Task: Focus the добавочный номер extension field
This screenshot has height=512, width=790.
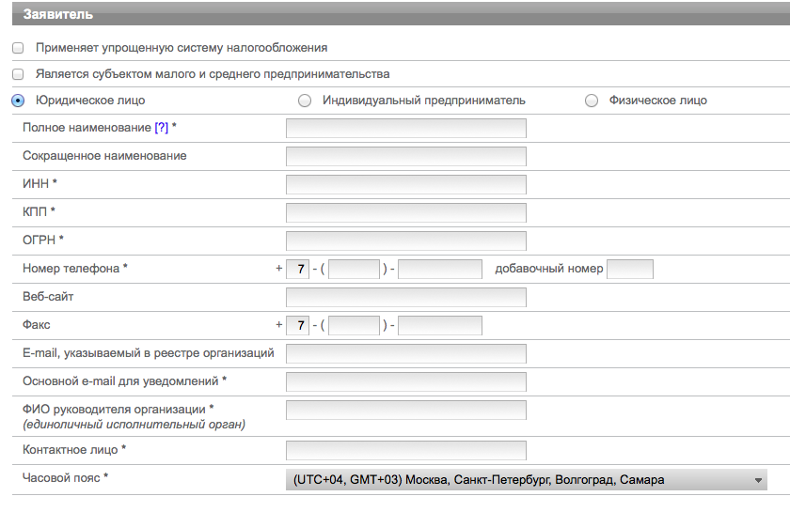Action: click(630, 270)
